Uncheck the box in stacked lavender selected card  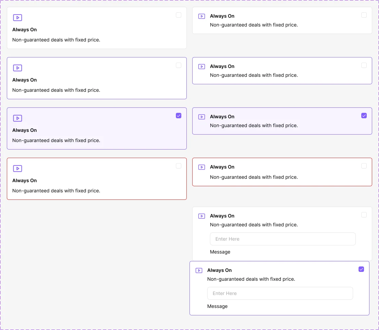pyautogui.click(x=179, y=116)
